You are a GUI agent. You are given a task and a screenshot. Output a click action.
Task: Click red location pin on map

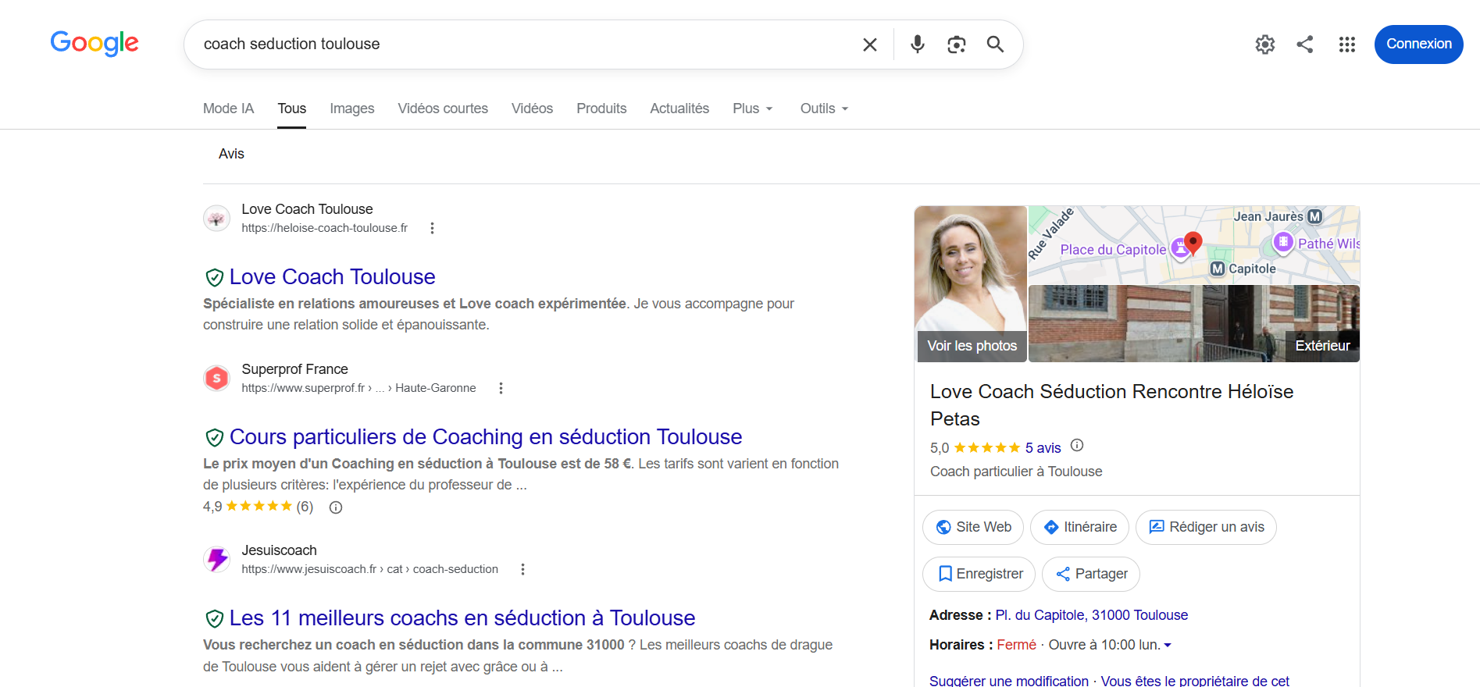[x=1193, y=243]
